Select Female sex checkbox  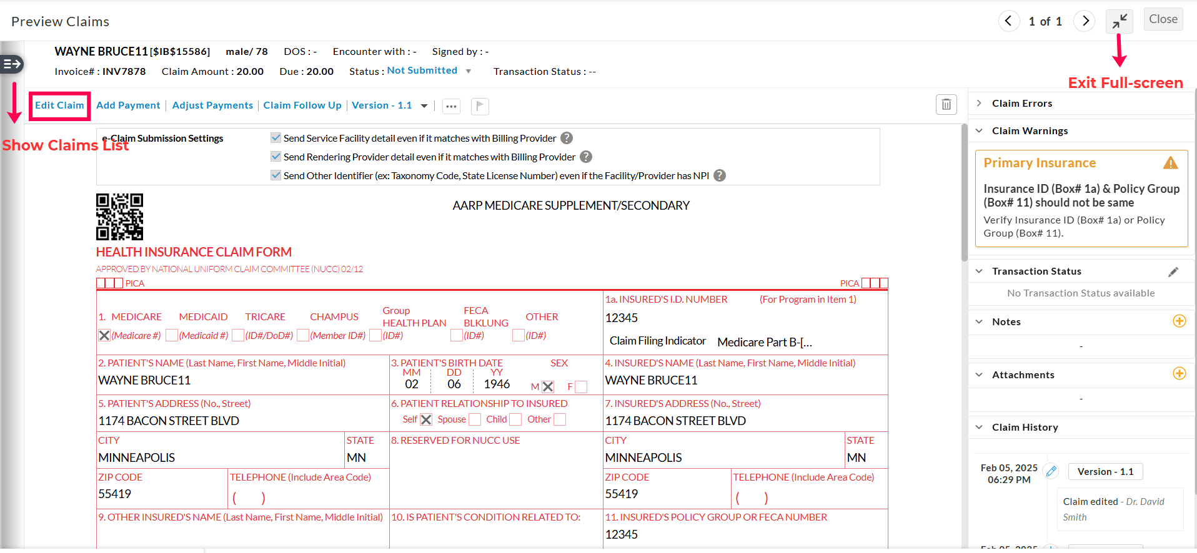pos(581,386)
